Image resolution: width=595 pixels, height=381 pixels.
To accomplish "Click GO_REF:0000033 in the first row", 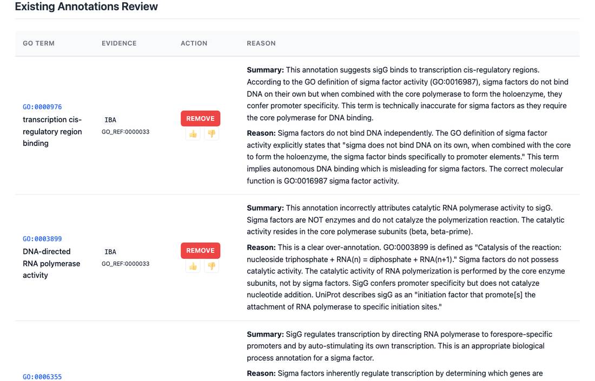I will coord(125,132).
